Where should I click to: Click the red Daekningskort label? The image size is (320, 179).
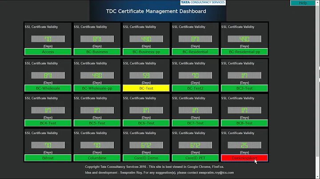(x=244, y=158)
